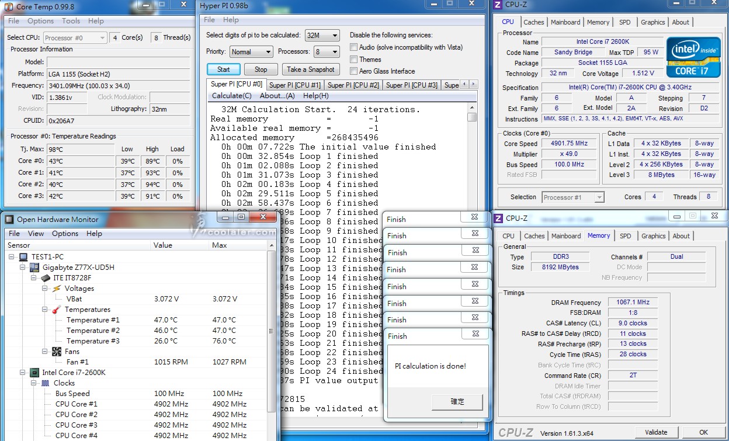The width and height of the screenshot is (729, 441).
Task: Click the Hyper PI log vertical scrollbar thumb
Action: tap(472, 117)
